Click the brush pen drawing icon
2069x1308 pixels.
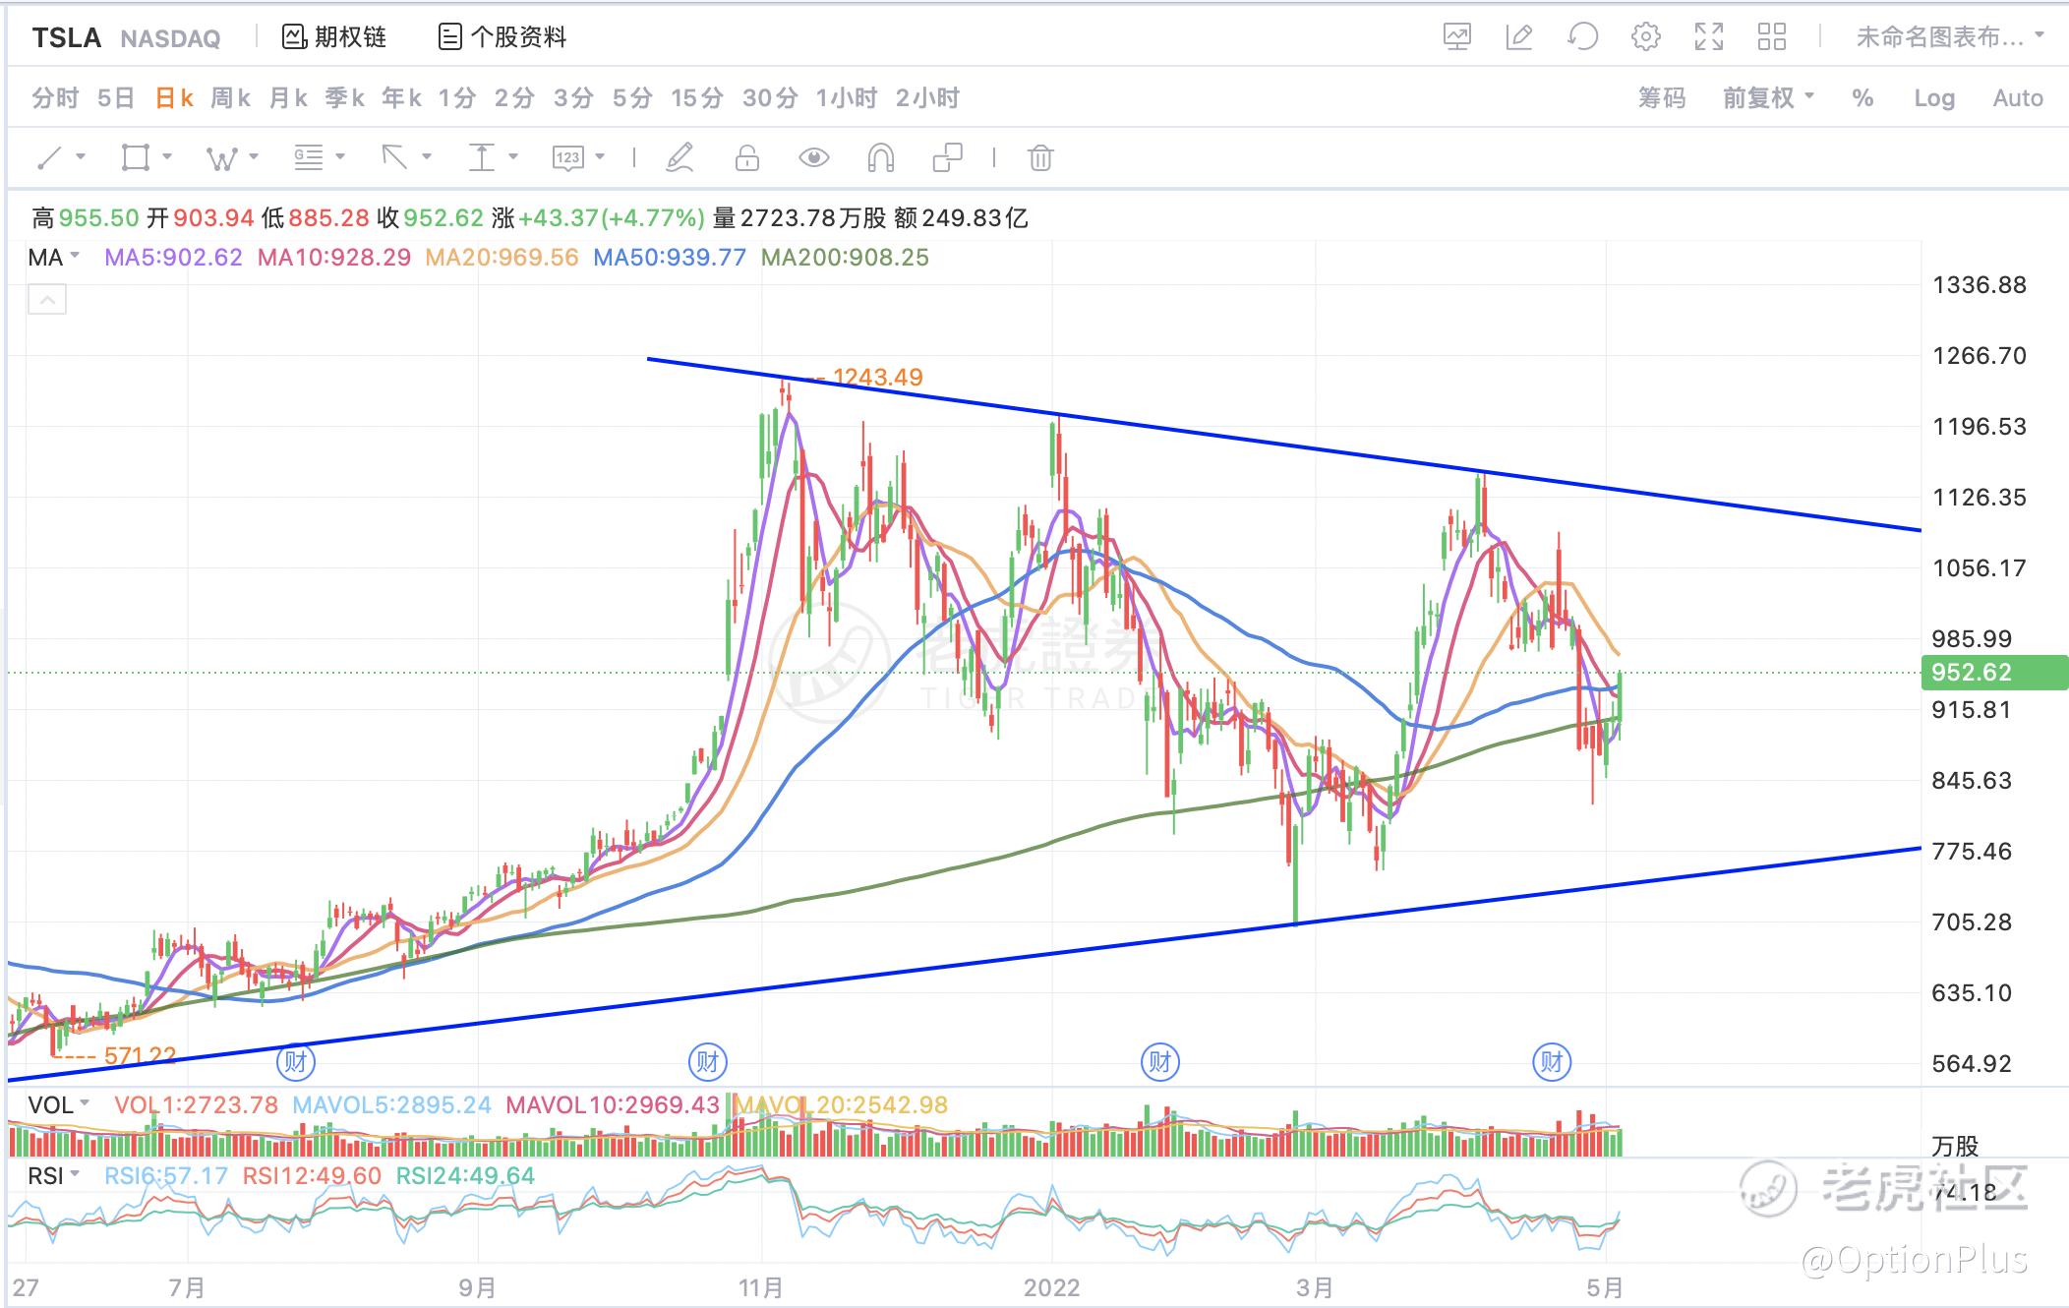(x=680, y=157)
